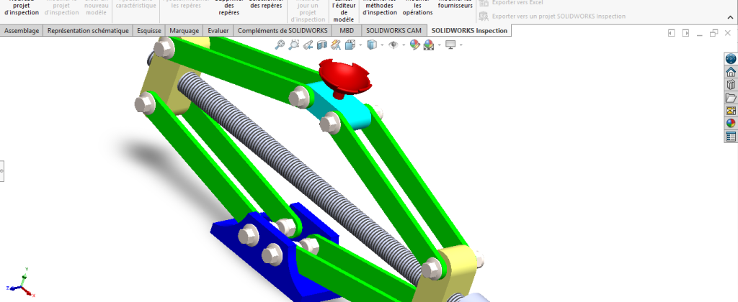
Task: Click Ajouter une caractéristique button
Action: 135,5
